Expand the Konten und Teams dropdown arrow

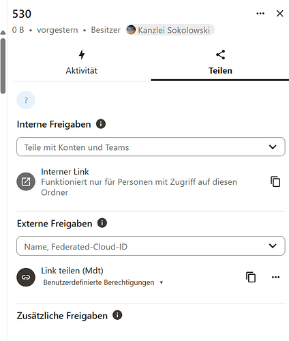coord(273,147)
